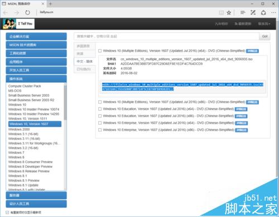Expand the third blue sidebar category

coord(36,53)
